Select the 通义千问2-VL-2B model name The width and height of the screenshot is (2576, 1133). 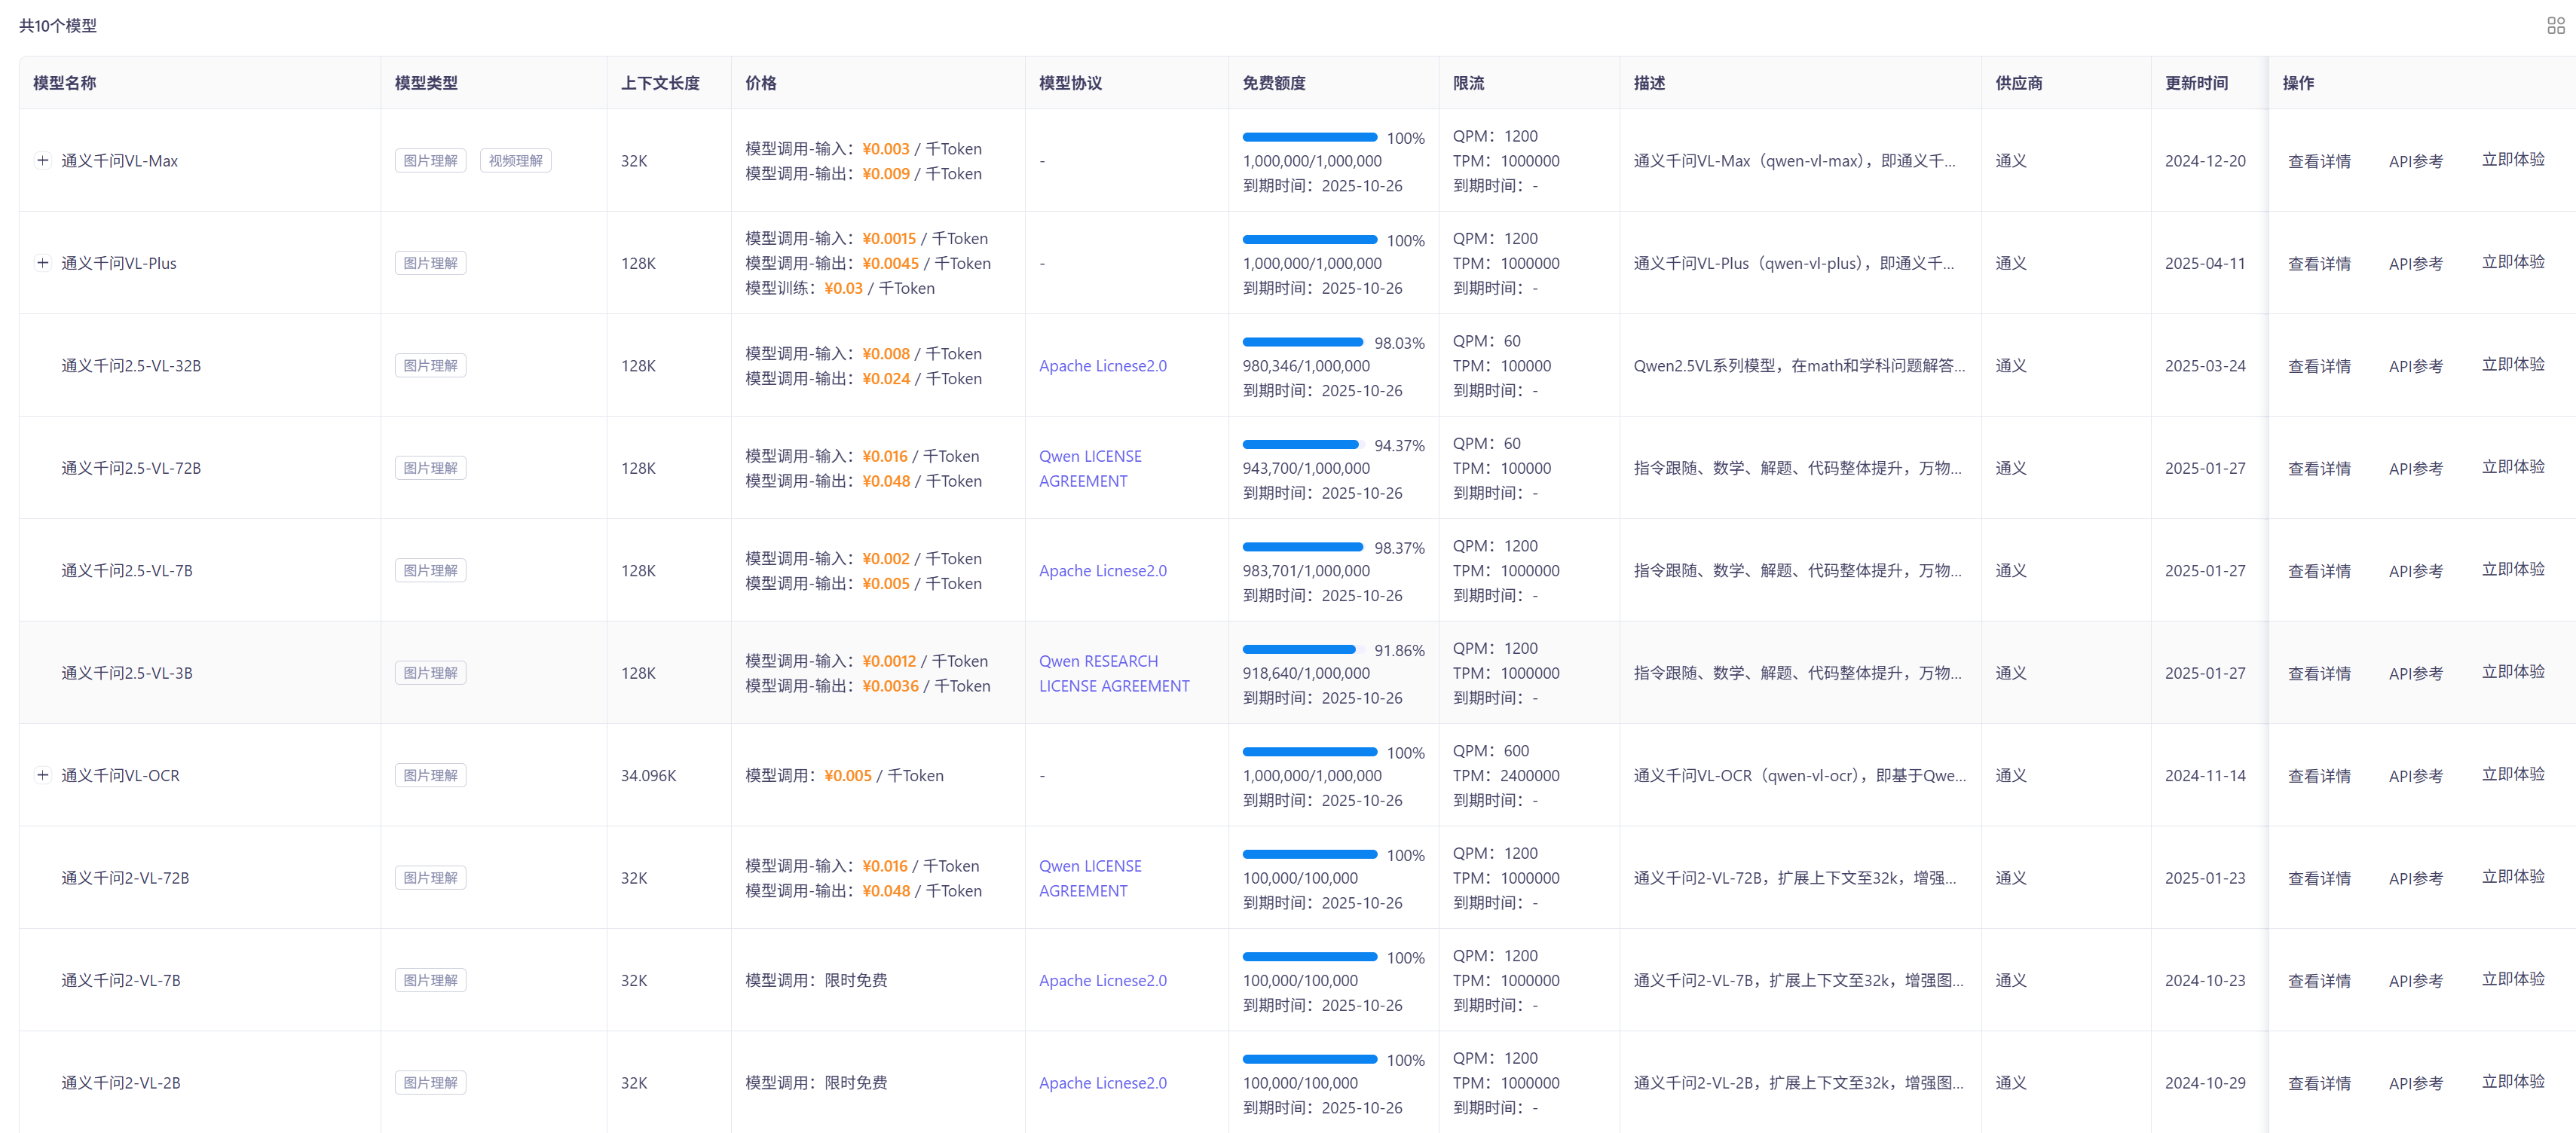(x=121, y=1083)
